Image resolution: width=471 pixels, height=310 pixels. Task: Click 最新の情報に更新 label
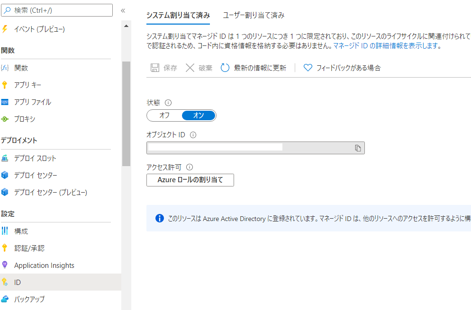(260, 68)
